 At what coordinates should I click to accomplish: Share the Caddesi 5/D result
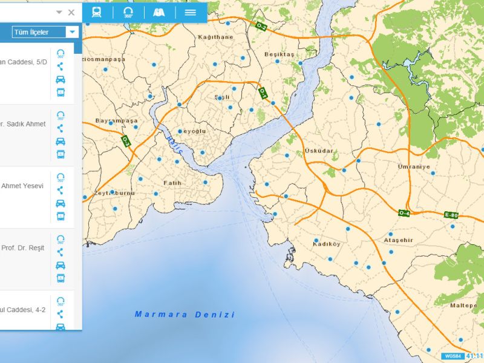[x=60, y=67]
